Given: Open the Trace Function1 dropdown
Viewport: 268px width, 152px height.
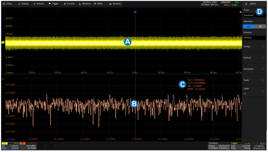Looking at the screenshot, I should (x=254, y=15).
